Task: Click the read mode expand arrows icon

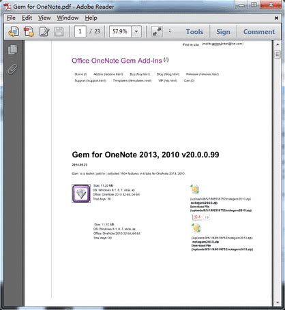Action: click(157, 31)
